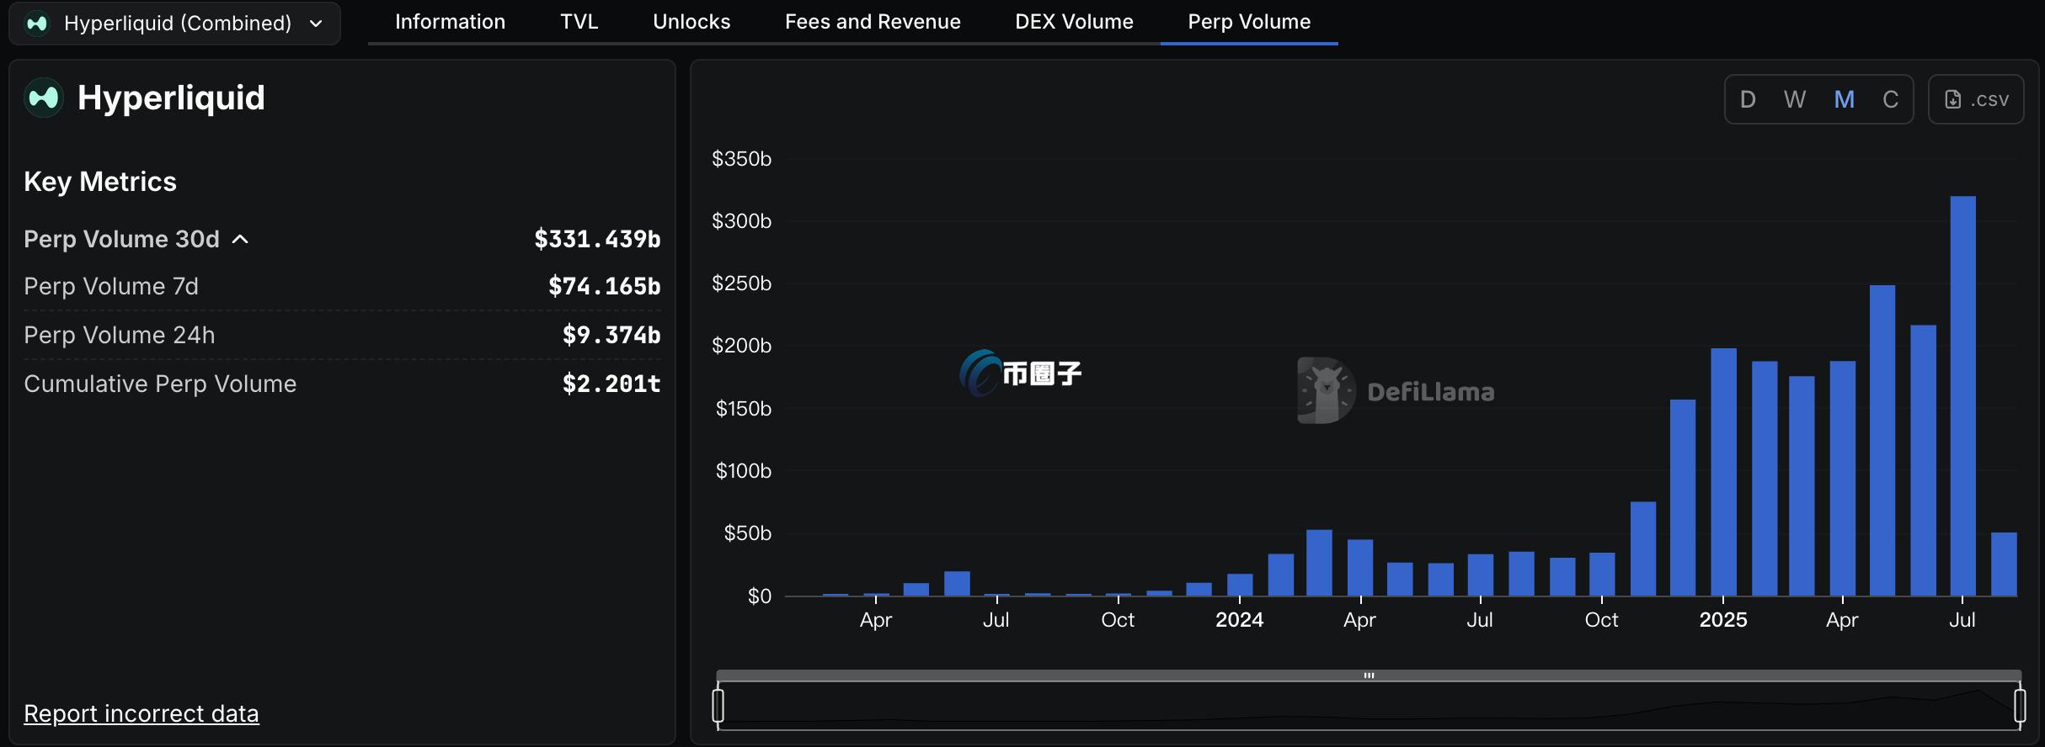The height and width of the screenshot is (747, 2045).
Task: Click the Hyperliquid logo beside the title
Action: [x=44, y=98]
